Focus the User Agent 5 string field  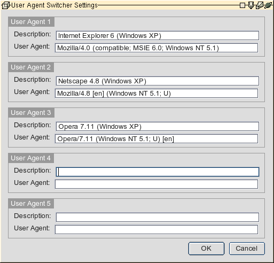coord(156,230)
